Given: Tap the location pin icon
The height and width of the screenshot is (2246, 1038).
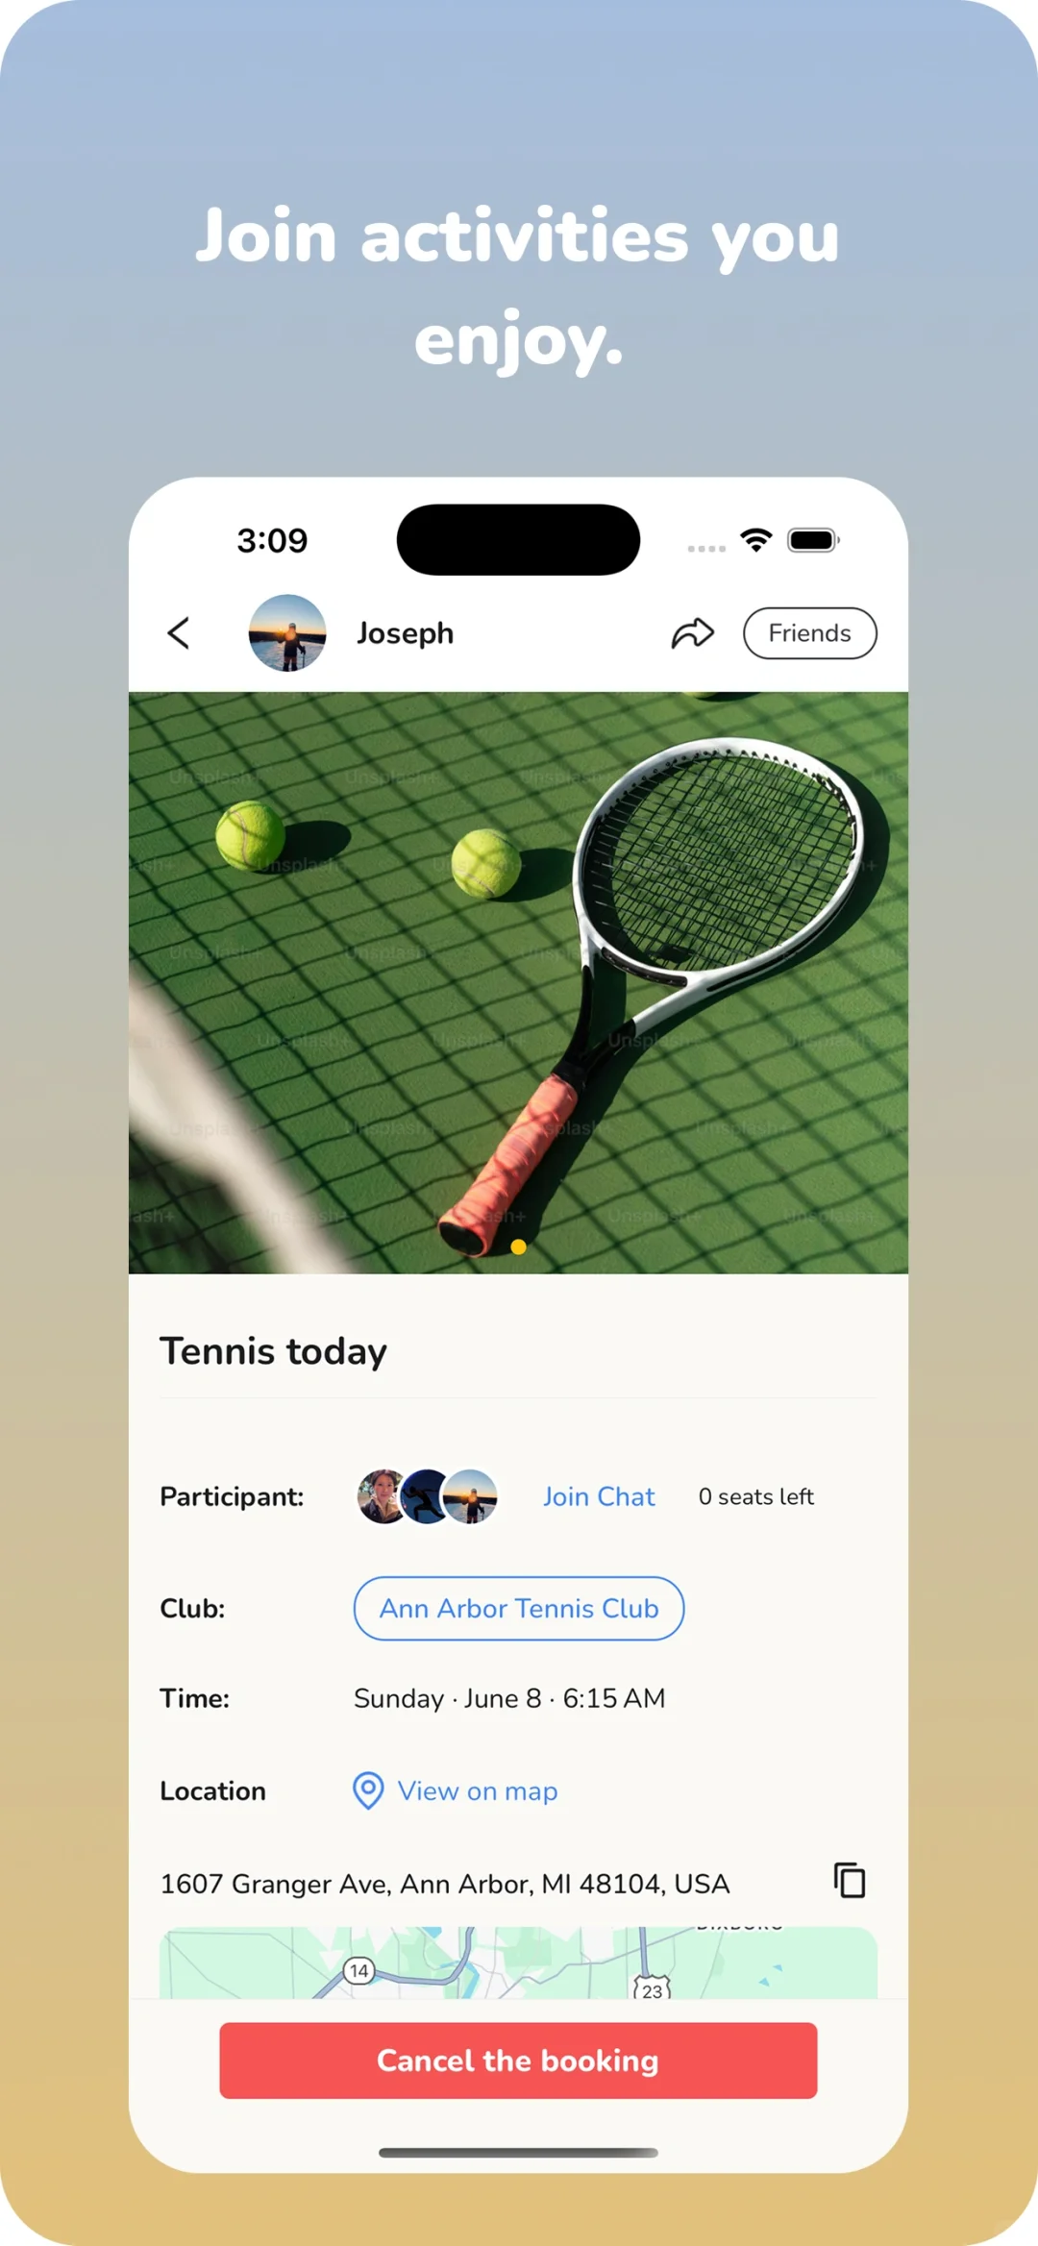Looking at the screenshot, I should [368, 1790].
